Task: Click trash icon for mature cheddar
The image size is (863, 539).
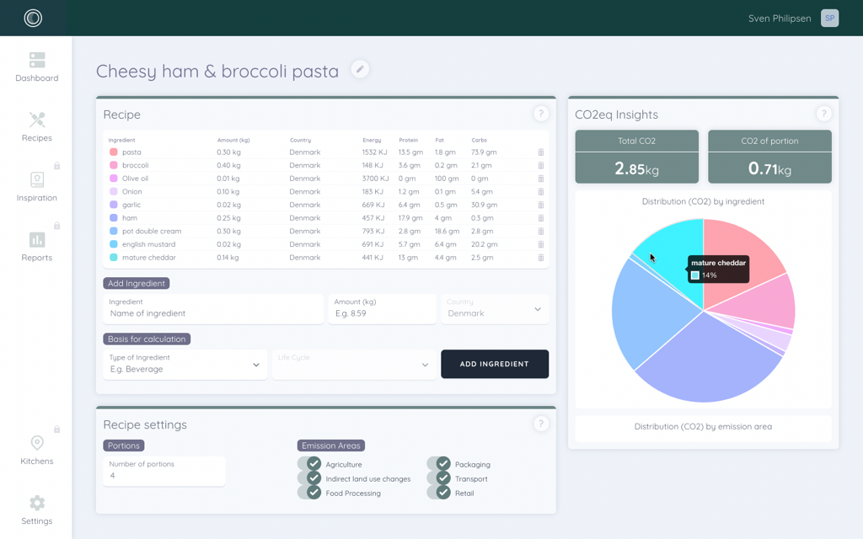Action: click(x=540, y=258)
